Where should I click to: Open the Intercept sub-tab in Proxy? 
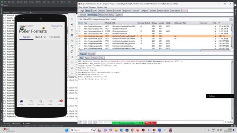pos(83,15)
